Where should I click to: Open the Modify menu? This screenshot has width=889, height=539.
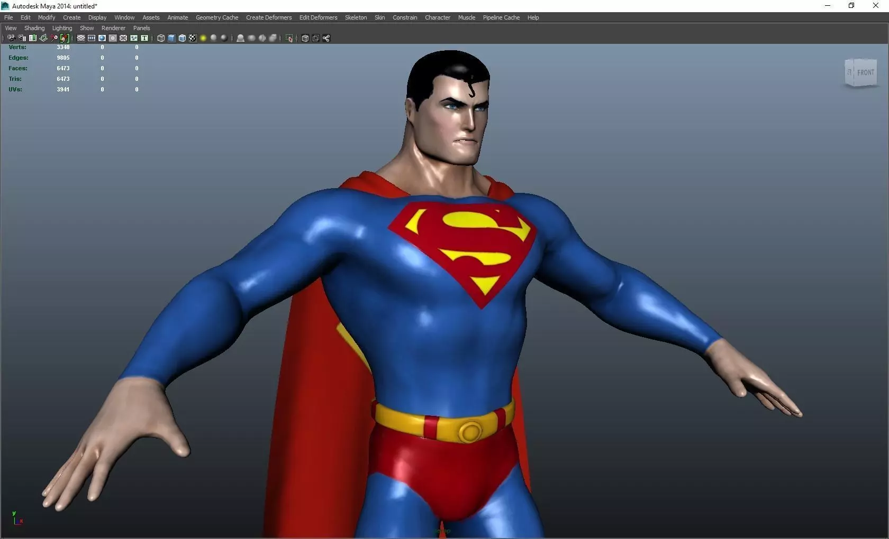[x=47, y=17]
